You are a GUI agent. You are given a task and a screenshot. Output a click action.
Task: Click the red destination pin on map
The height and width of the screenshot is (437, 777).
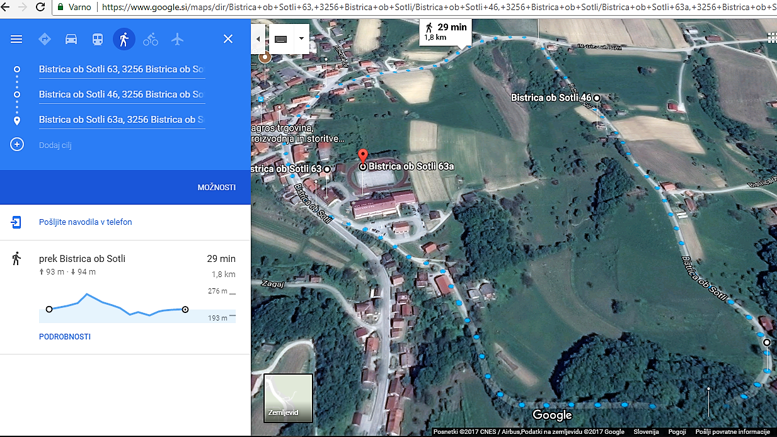click(362, 158)
